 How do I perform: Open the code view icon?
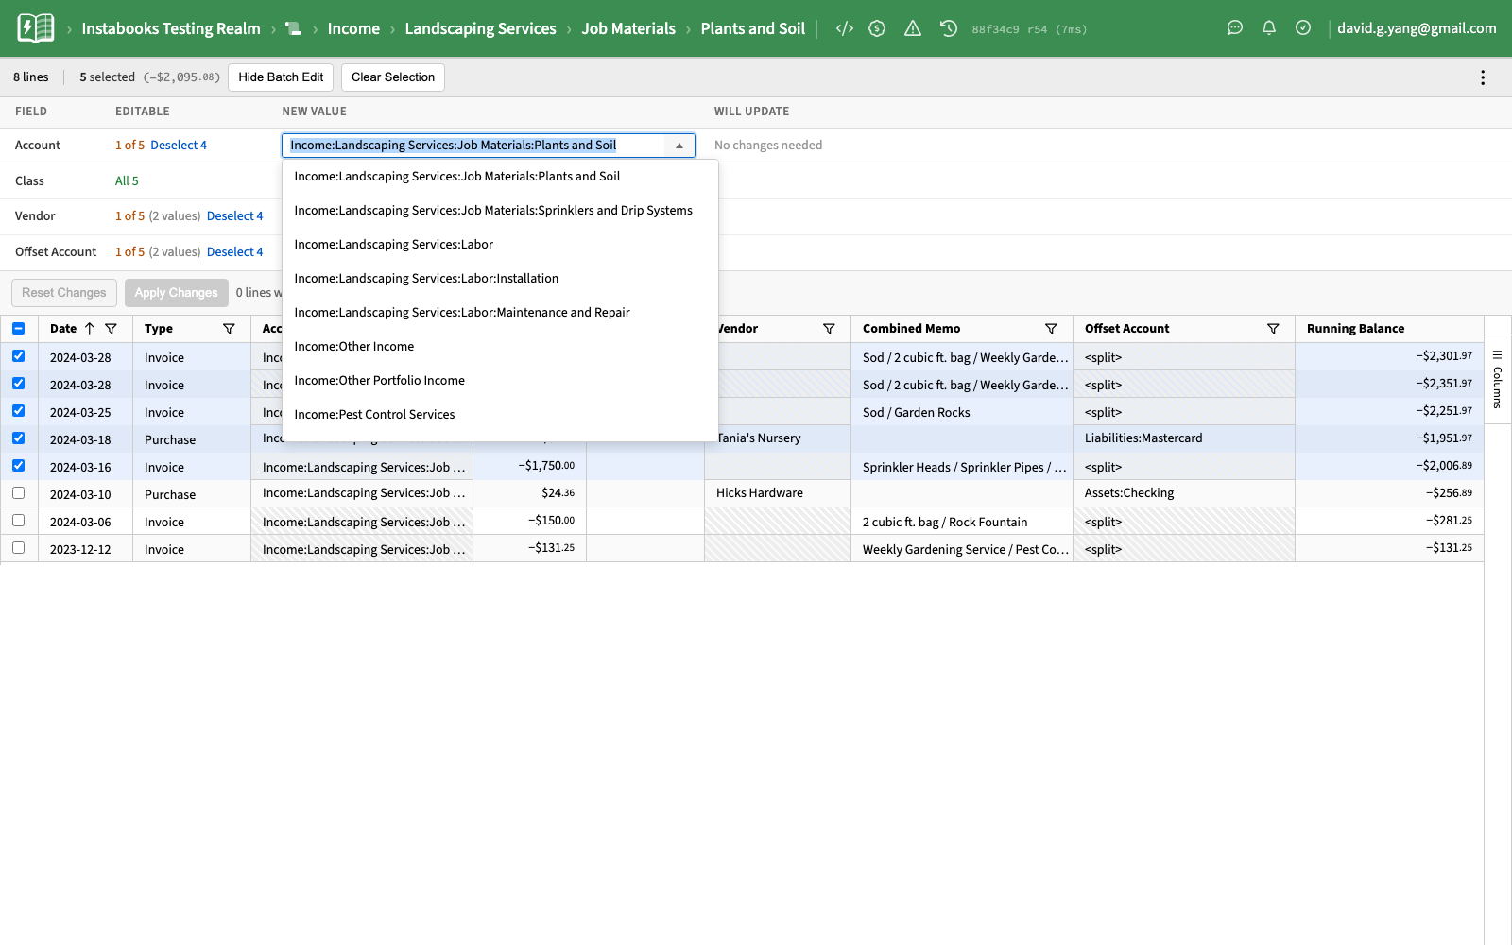845,28
